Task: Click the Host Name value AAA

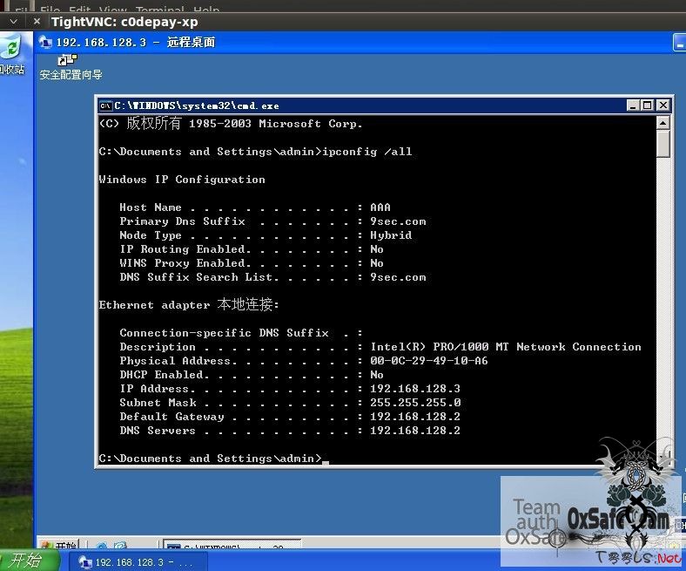Action: 380,207
